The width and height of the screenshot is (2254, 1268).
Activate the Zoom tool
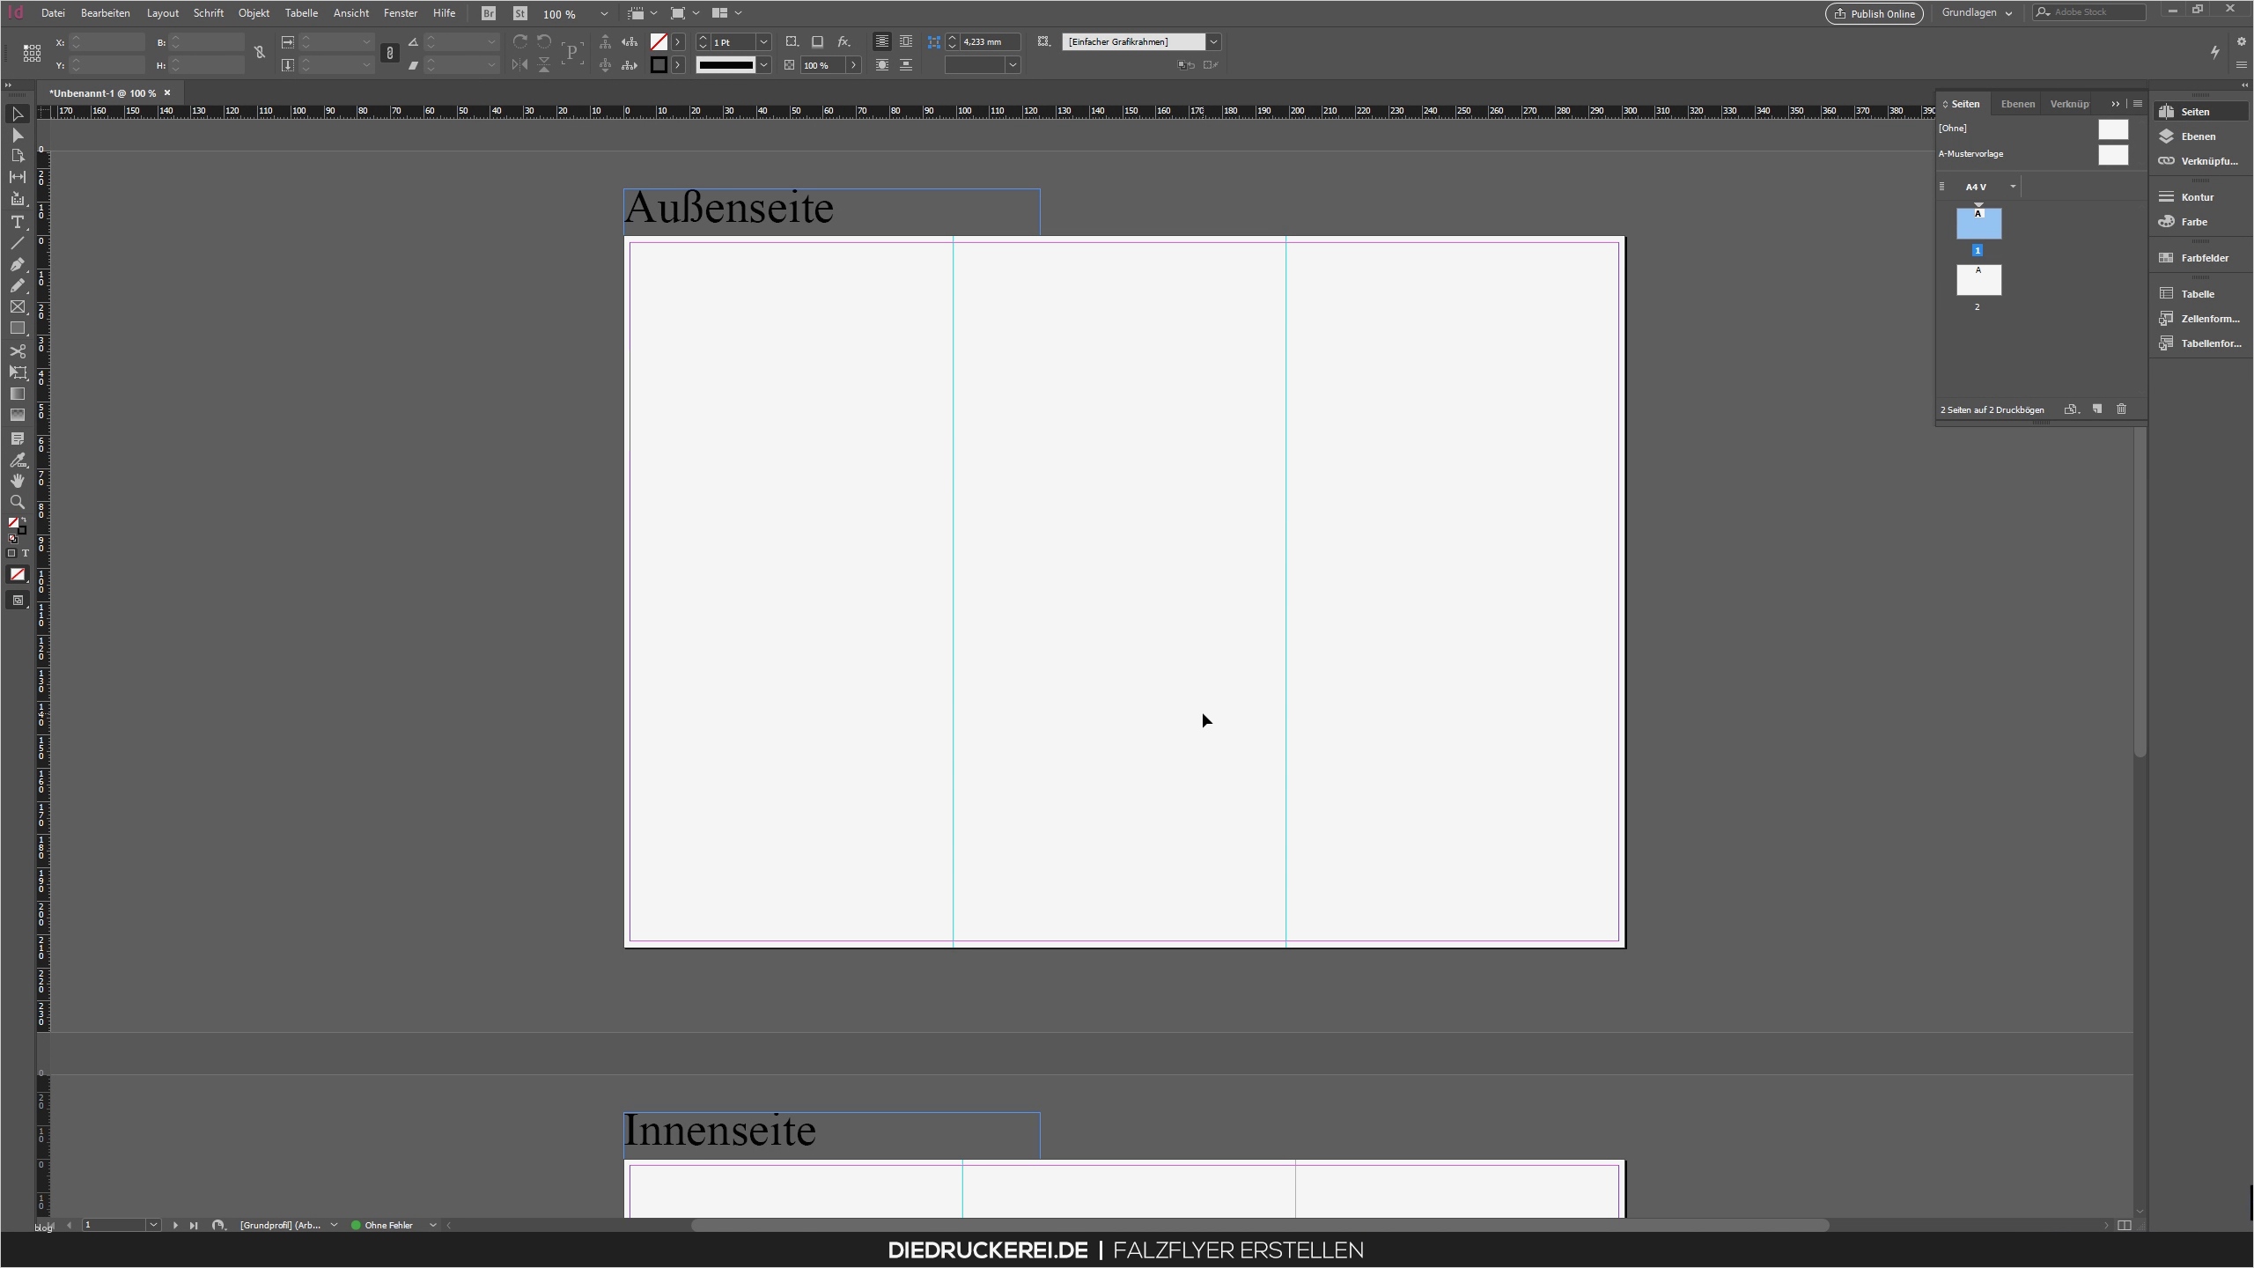(18, 502)
